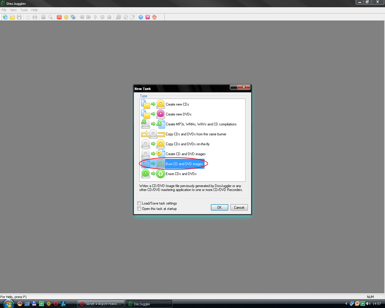
Task: Select Create MP3s, WMAs, WAVs and CD compilations
Action: coord(189,124)
